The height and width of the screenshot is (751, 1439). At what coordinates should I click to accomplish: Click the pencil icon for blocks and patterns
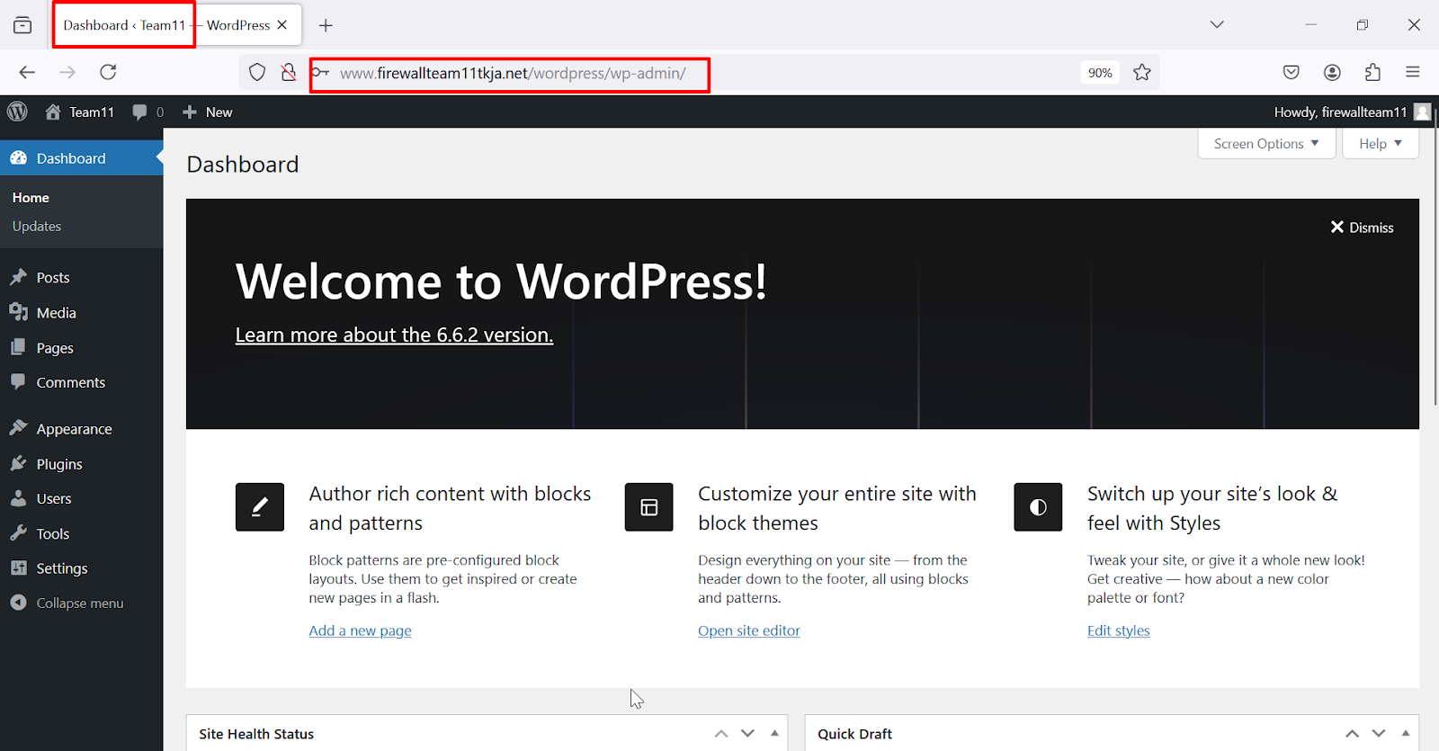pos(260,507)
